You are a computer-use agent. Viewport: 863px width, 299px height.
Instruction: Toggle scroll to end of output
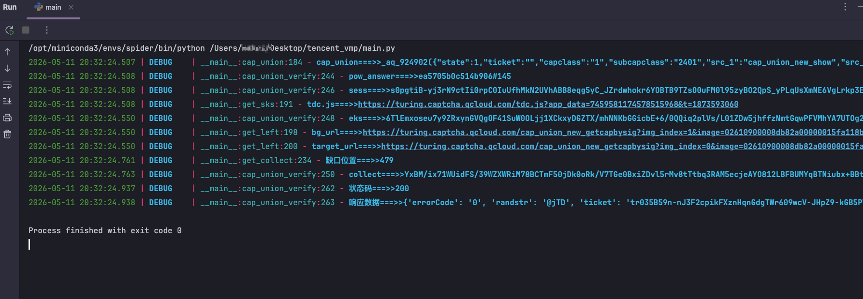tap(7, 101)
